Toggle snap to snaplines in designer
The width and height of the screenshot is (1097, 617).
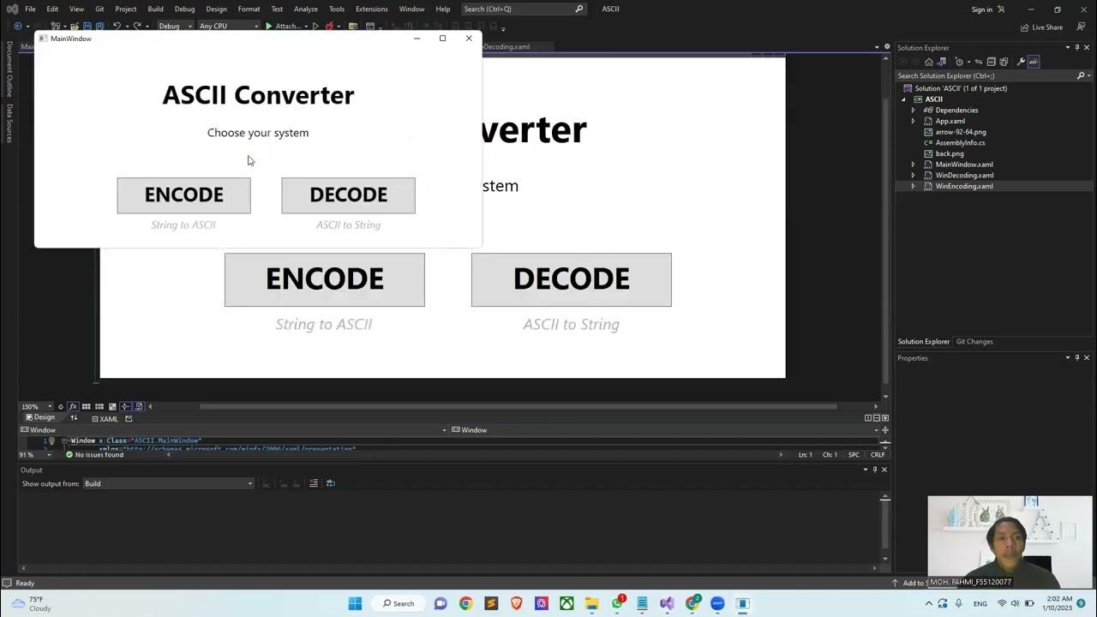(125, 406)
